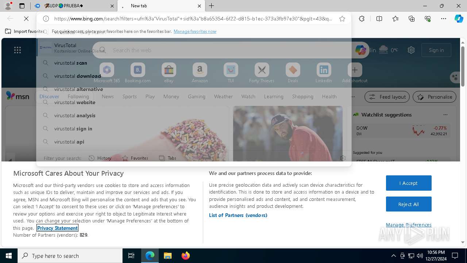Viewport: 467px width, 263px height.
Task: Open the tab actions menu icon
Action: (22, 6)
